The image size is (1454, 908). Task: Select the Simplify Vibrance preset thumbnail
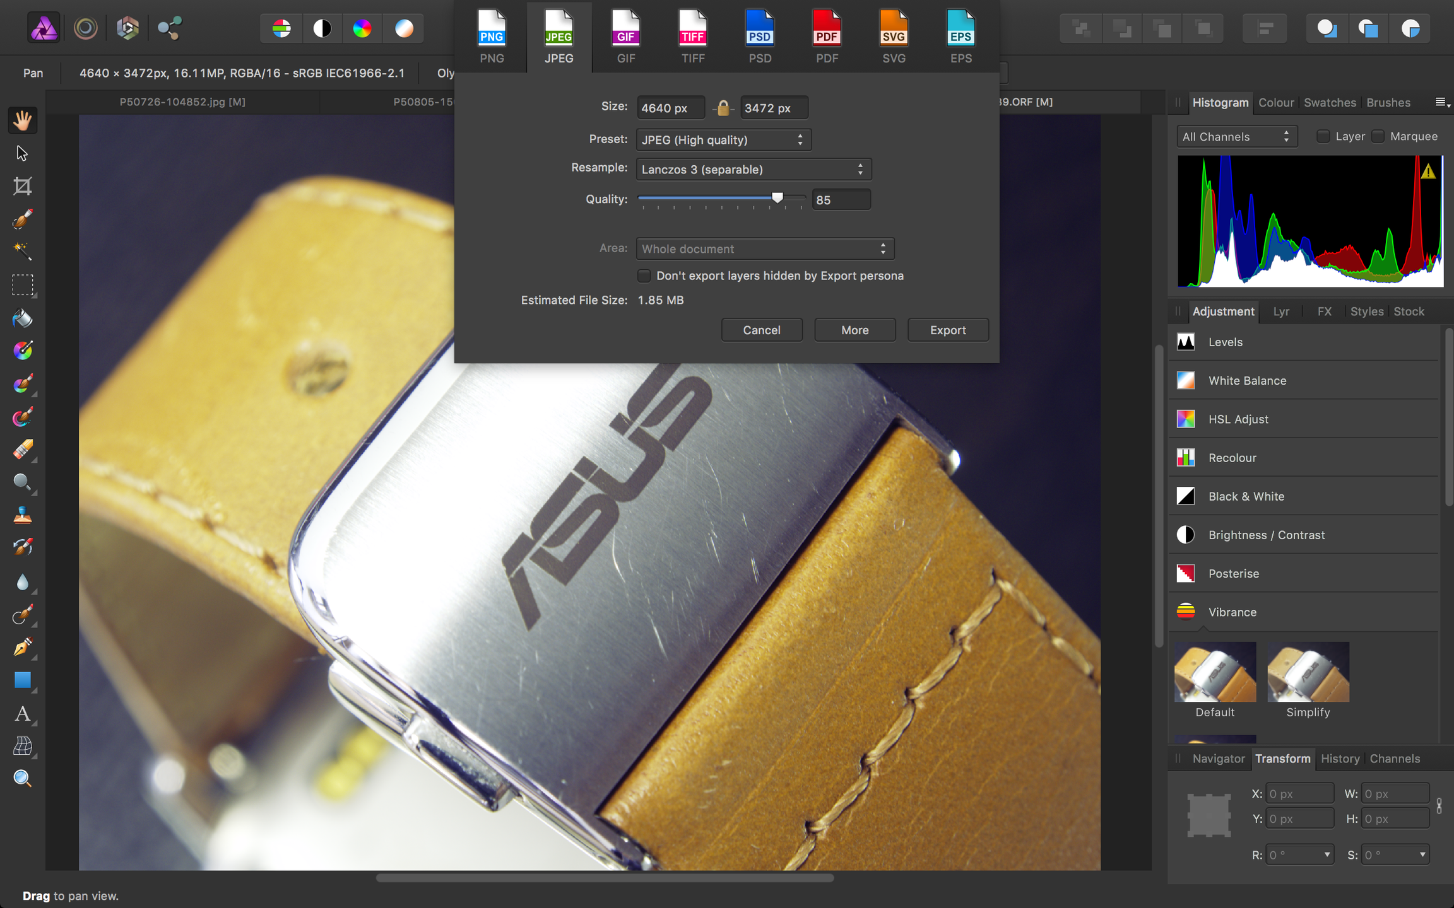(1308, 672)
